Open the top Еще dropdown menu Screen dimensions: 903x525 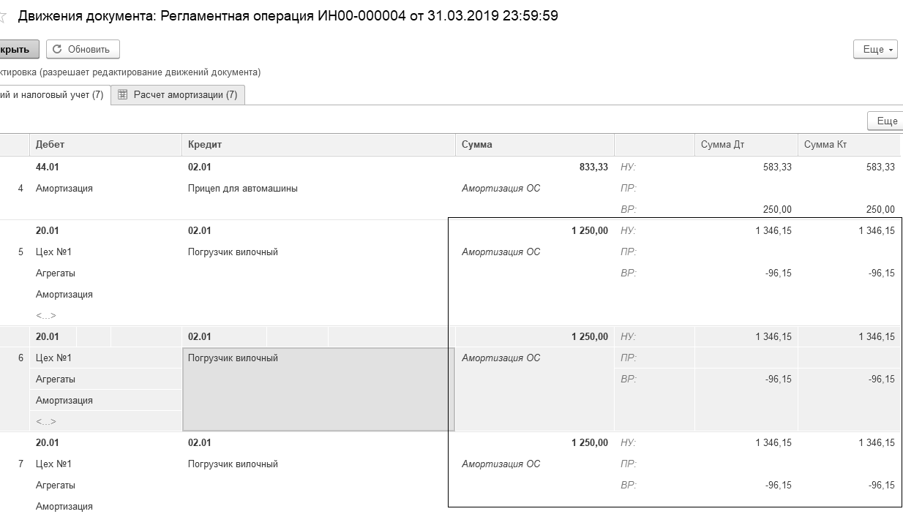pos(875,49)
